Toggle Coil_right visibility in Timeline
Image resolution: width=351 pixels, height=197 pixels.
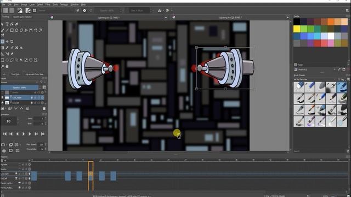click(16, 173)
